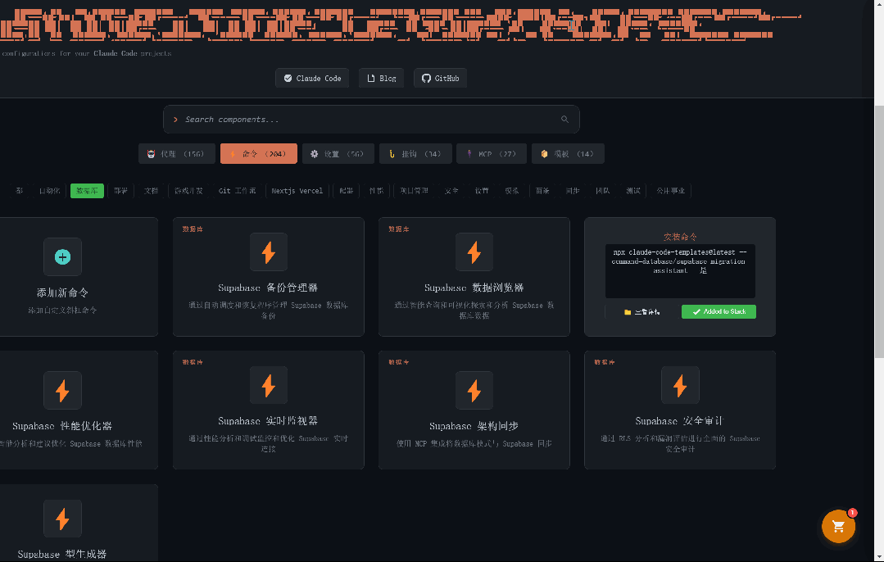Click folder button beside Added to Stack
The height and width of the screenshot is (562, 884).
click(641, 311)
